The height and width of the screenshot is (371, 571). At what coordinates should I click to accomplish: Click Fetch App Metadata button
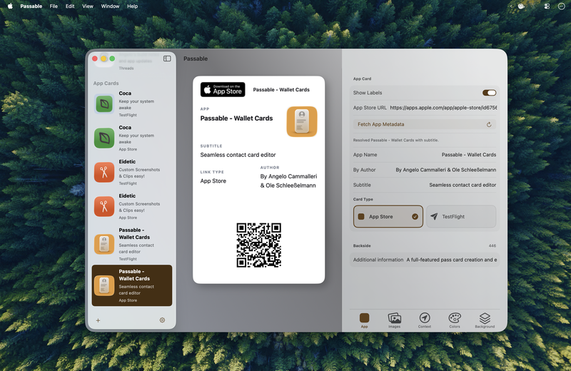[x=425, y=125]
